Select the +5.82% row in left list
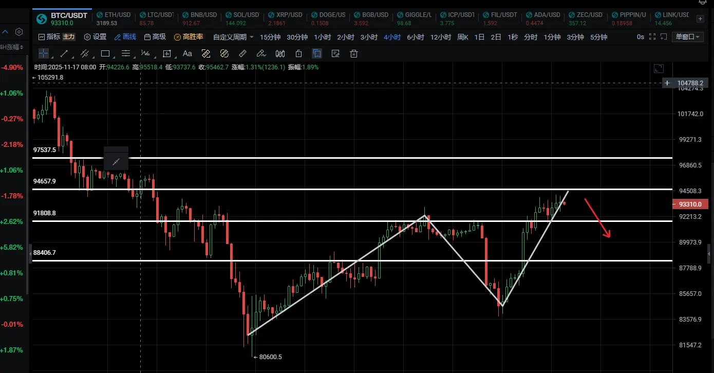 (12, 247)
